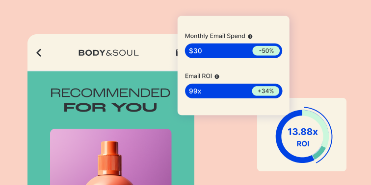Click the orange bottle's spray cap
The image size is (371, 185).
point(109,159)
